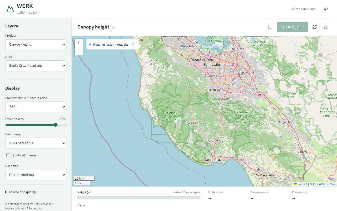Screen dimensions: 337x211
Task: Click the airplane icon near Watsonville
Action: (259, 169)
